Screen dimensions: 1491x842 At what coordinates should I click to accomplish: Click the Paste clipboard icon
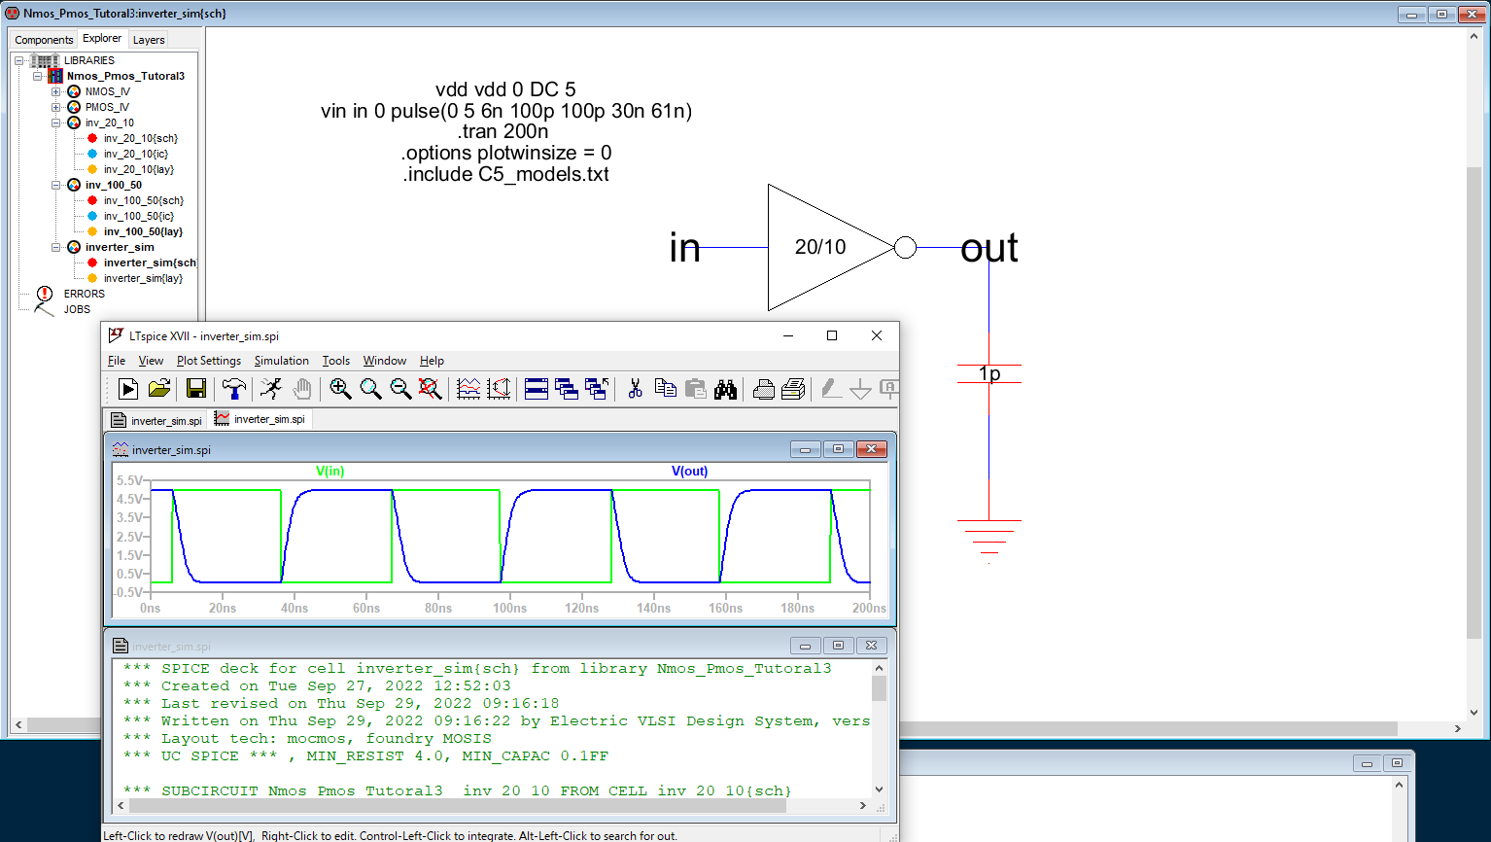(696, 389)
